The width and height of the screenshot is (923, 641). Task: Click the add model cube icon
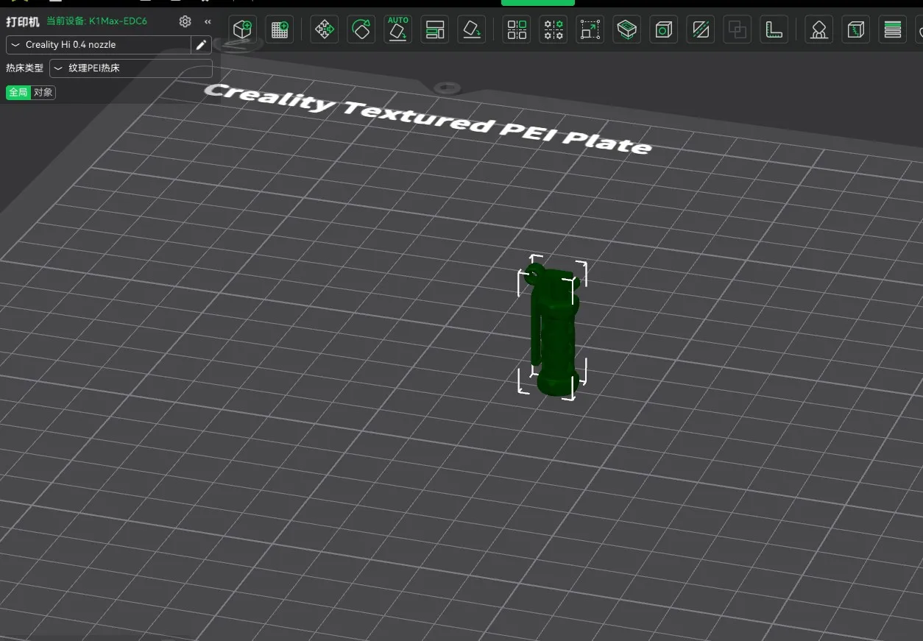(x=242, y=29)
